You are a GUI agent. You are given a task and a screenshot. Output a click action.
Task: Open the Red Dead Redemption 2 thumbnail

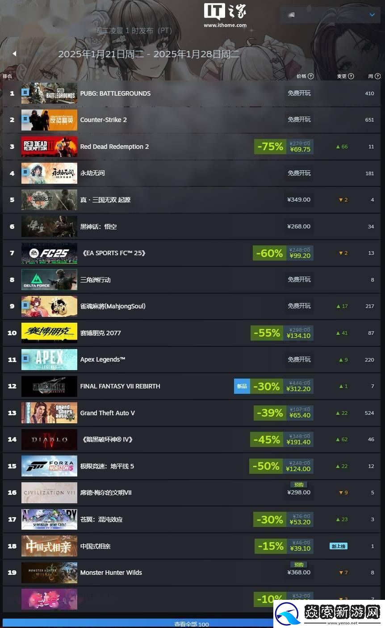(49, 147)
